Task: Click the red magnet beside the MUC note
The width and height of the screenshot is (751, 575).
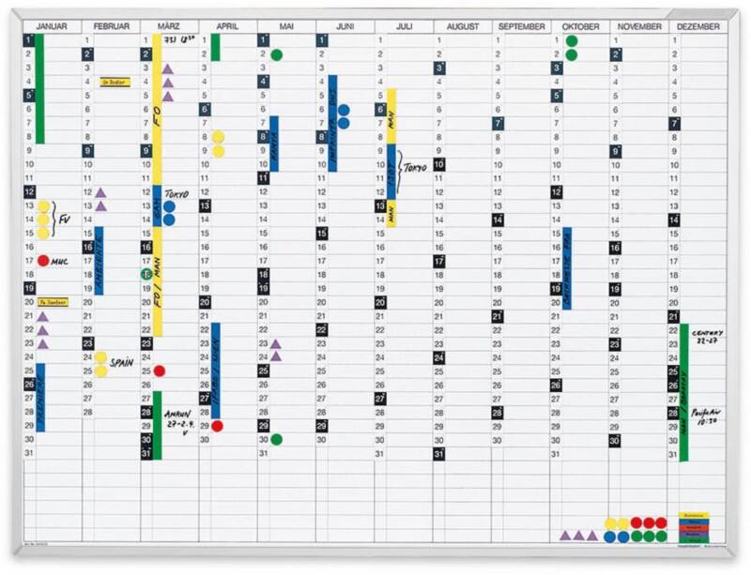Action: pyautogui.click(x=43, y=260)
